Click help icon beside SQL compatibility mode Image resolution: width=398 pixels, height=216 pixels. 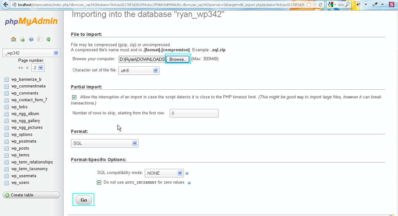tap(187, 174)
